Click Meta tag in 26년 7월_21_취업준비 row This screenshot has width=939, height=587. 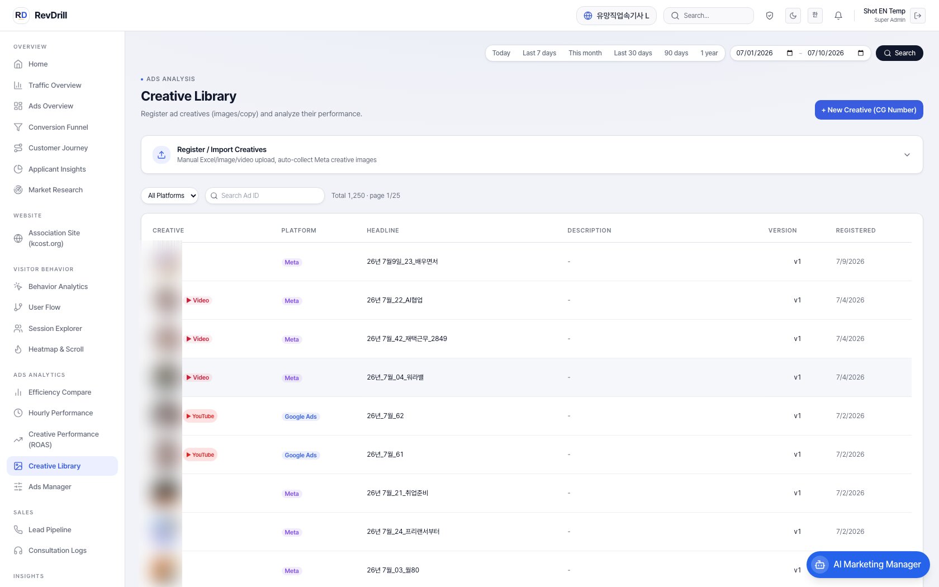pyautogui.click(x=292, y=494)
